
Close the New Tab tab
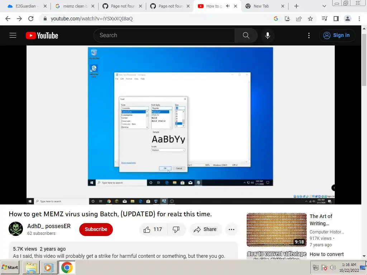pyautogui.click(x=282, y=6)
